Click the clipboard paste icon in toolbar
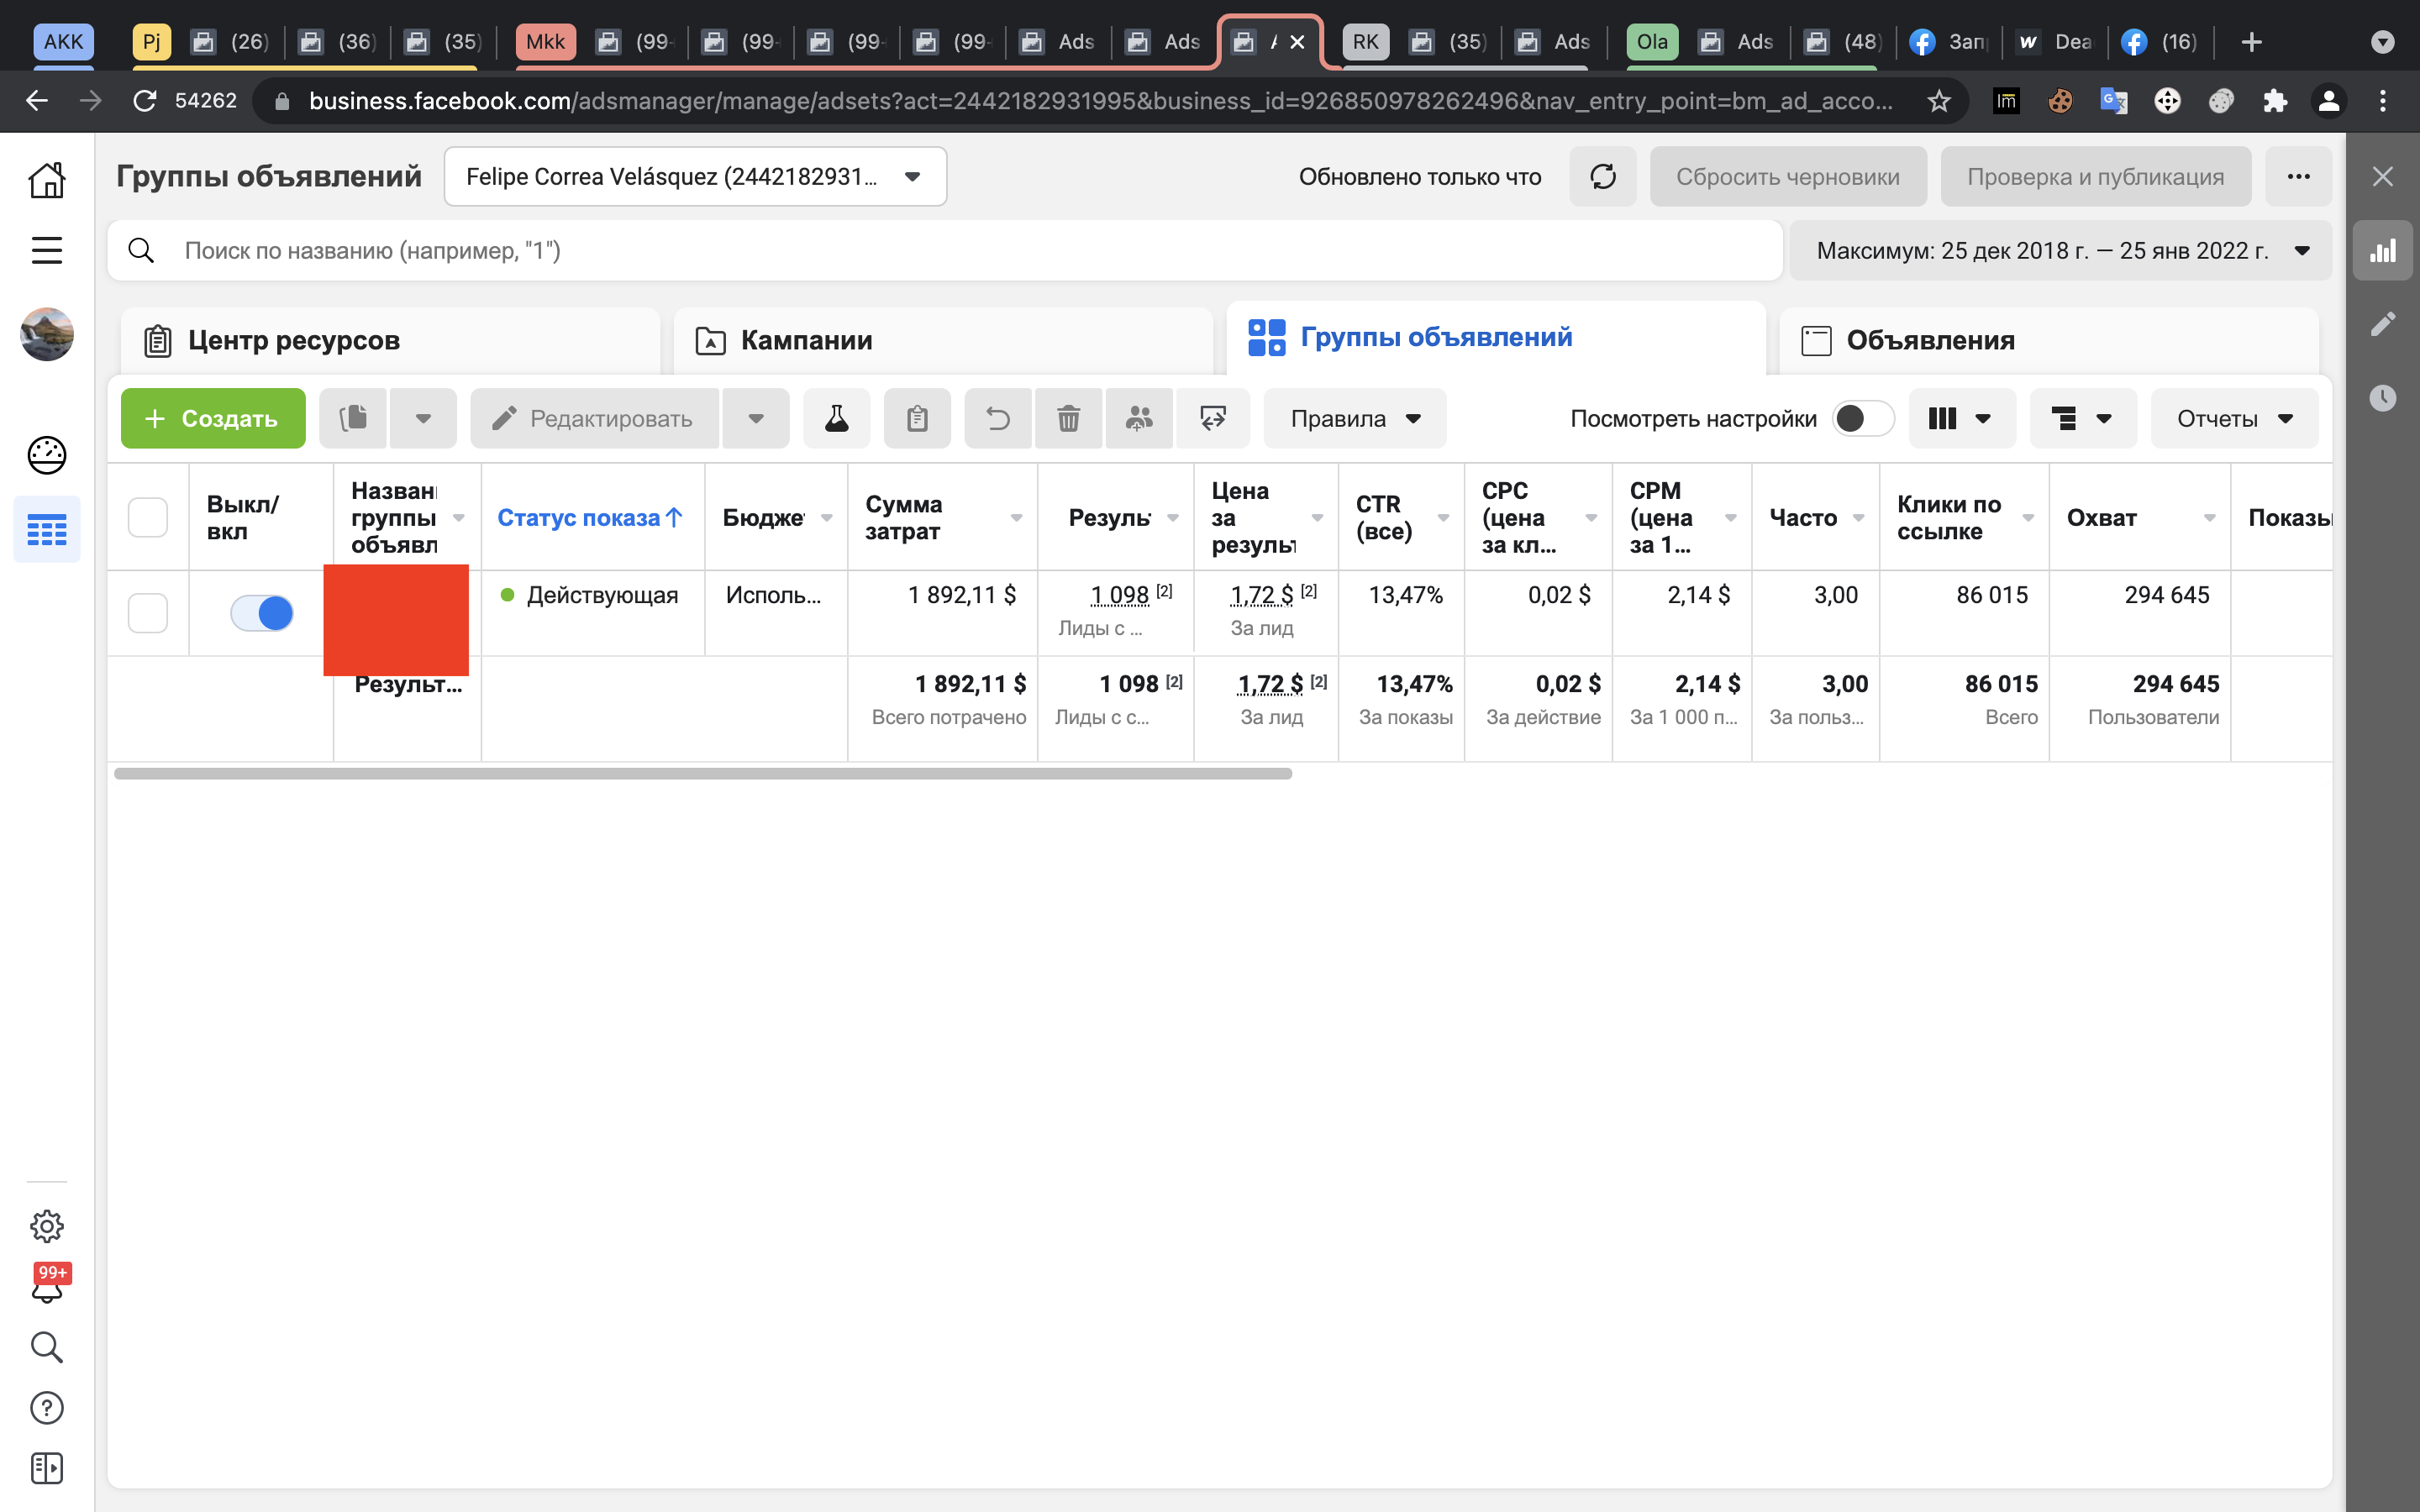 [917, 418]
